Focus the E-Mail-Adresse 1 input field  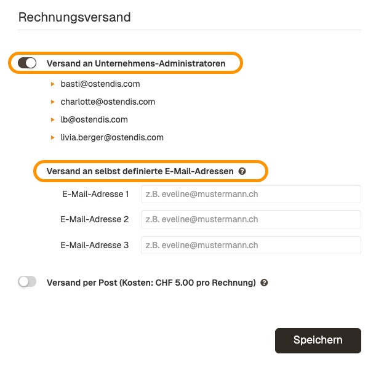(x=250, y=195)
